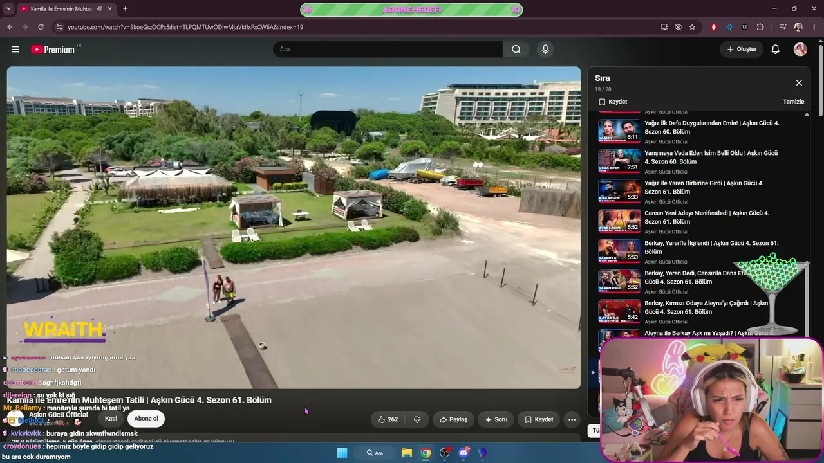Image resolution: width=824 pixels, height=463 pixels.
Task: Share video using Paylaş button
Action: 453,419
